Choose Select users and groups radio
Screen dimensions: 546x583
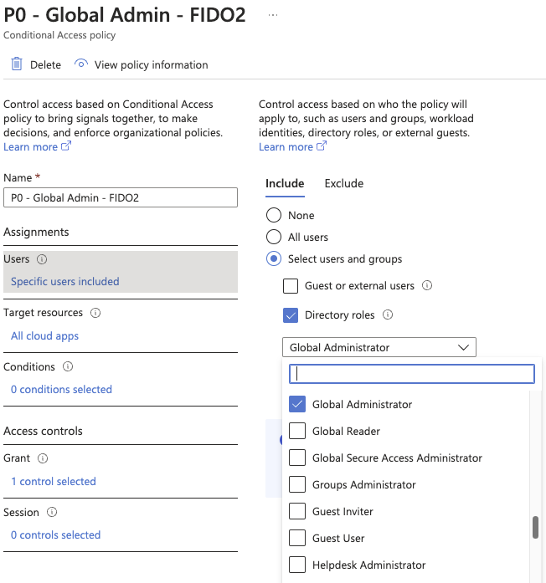tap(274, 258)
